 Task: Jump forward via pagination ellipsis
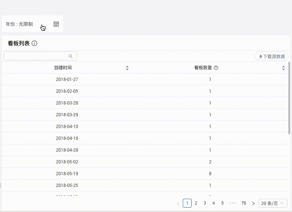pyautogui.click(x=232, y=203)
